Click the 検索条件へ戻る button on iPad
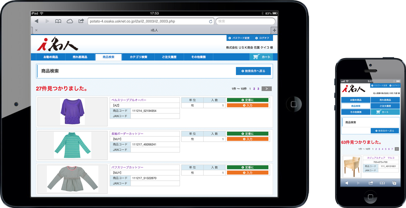 (253, 71)
